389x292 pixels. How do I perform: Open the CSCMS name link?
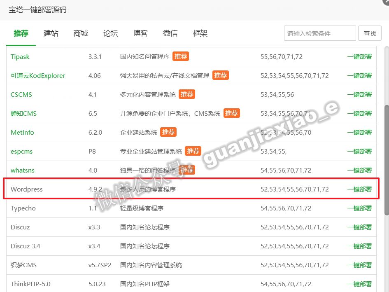click(x=21, y=95)
